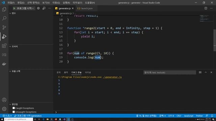Screen dimensions: 216x121
Task: Open launch configuration dropdown 프로그램 시작
Action: pyautogui.click(x=25, y=8)
